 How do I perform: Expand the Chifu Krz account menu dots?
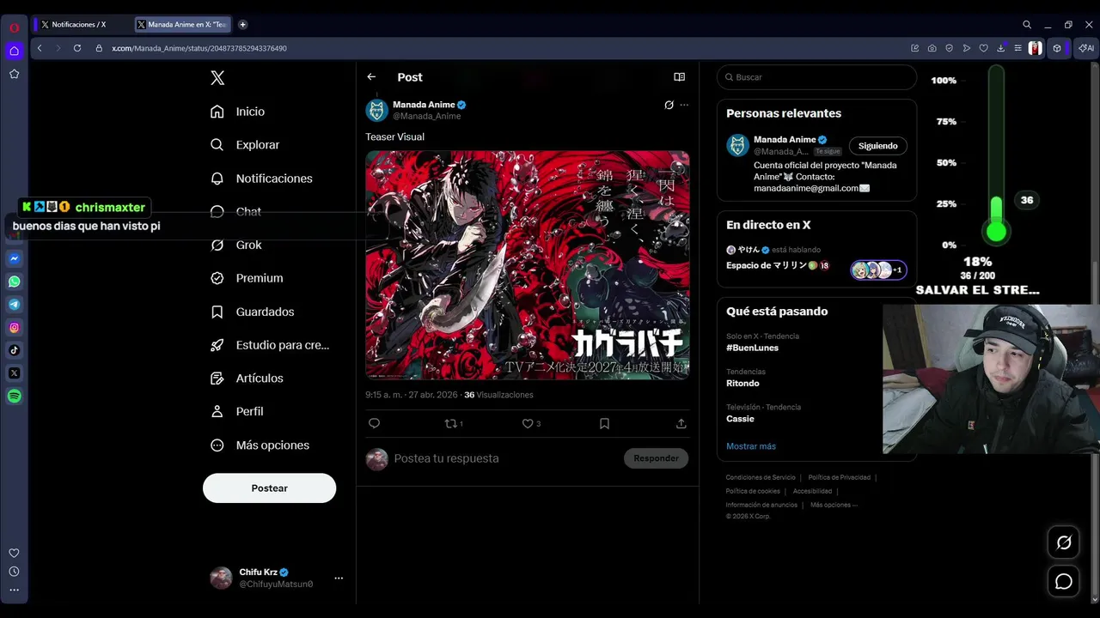339,579
